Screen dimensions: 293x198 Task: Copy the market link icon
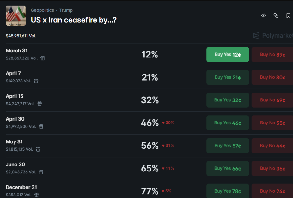pyautogui.click(x=276, y=15)
